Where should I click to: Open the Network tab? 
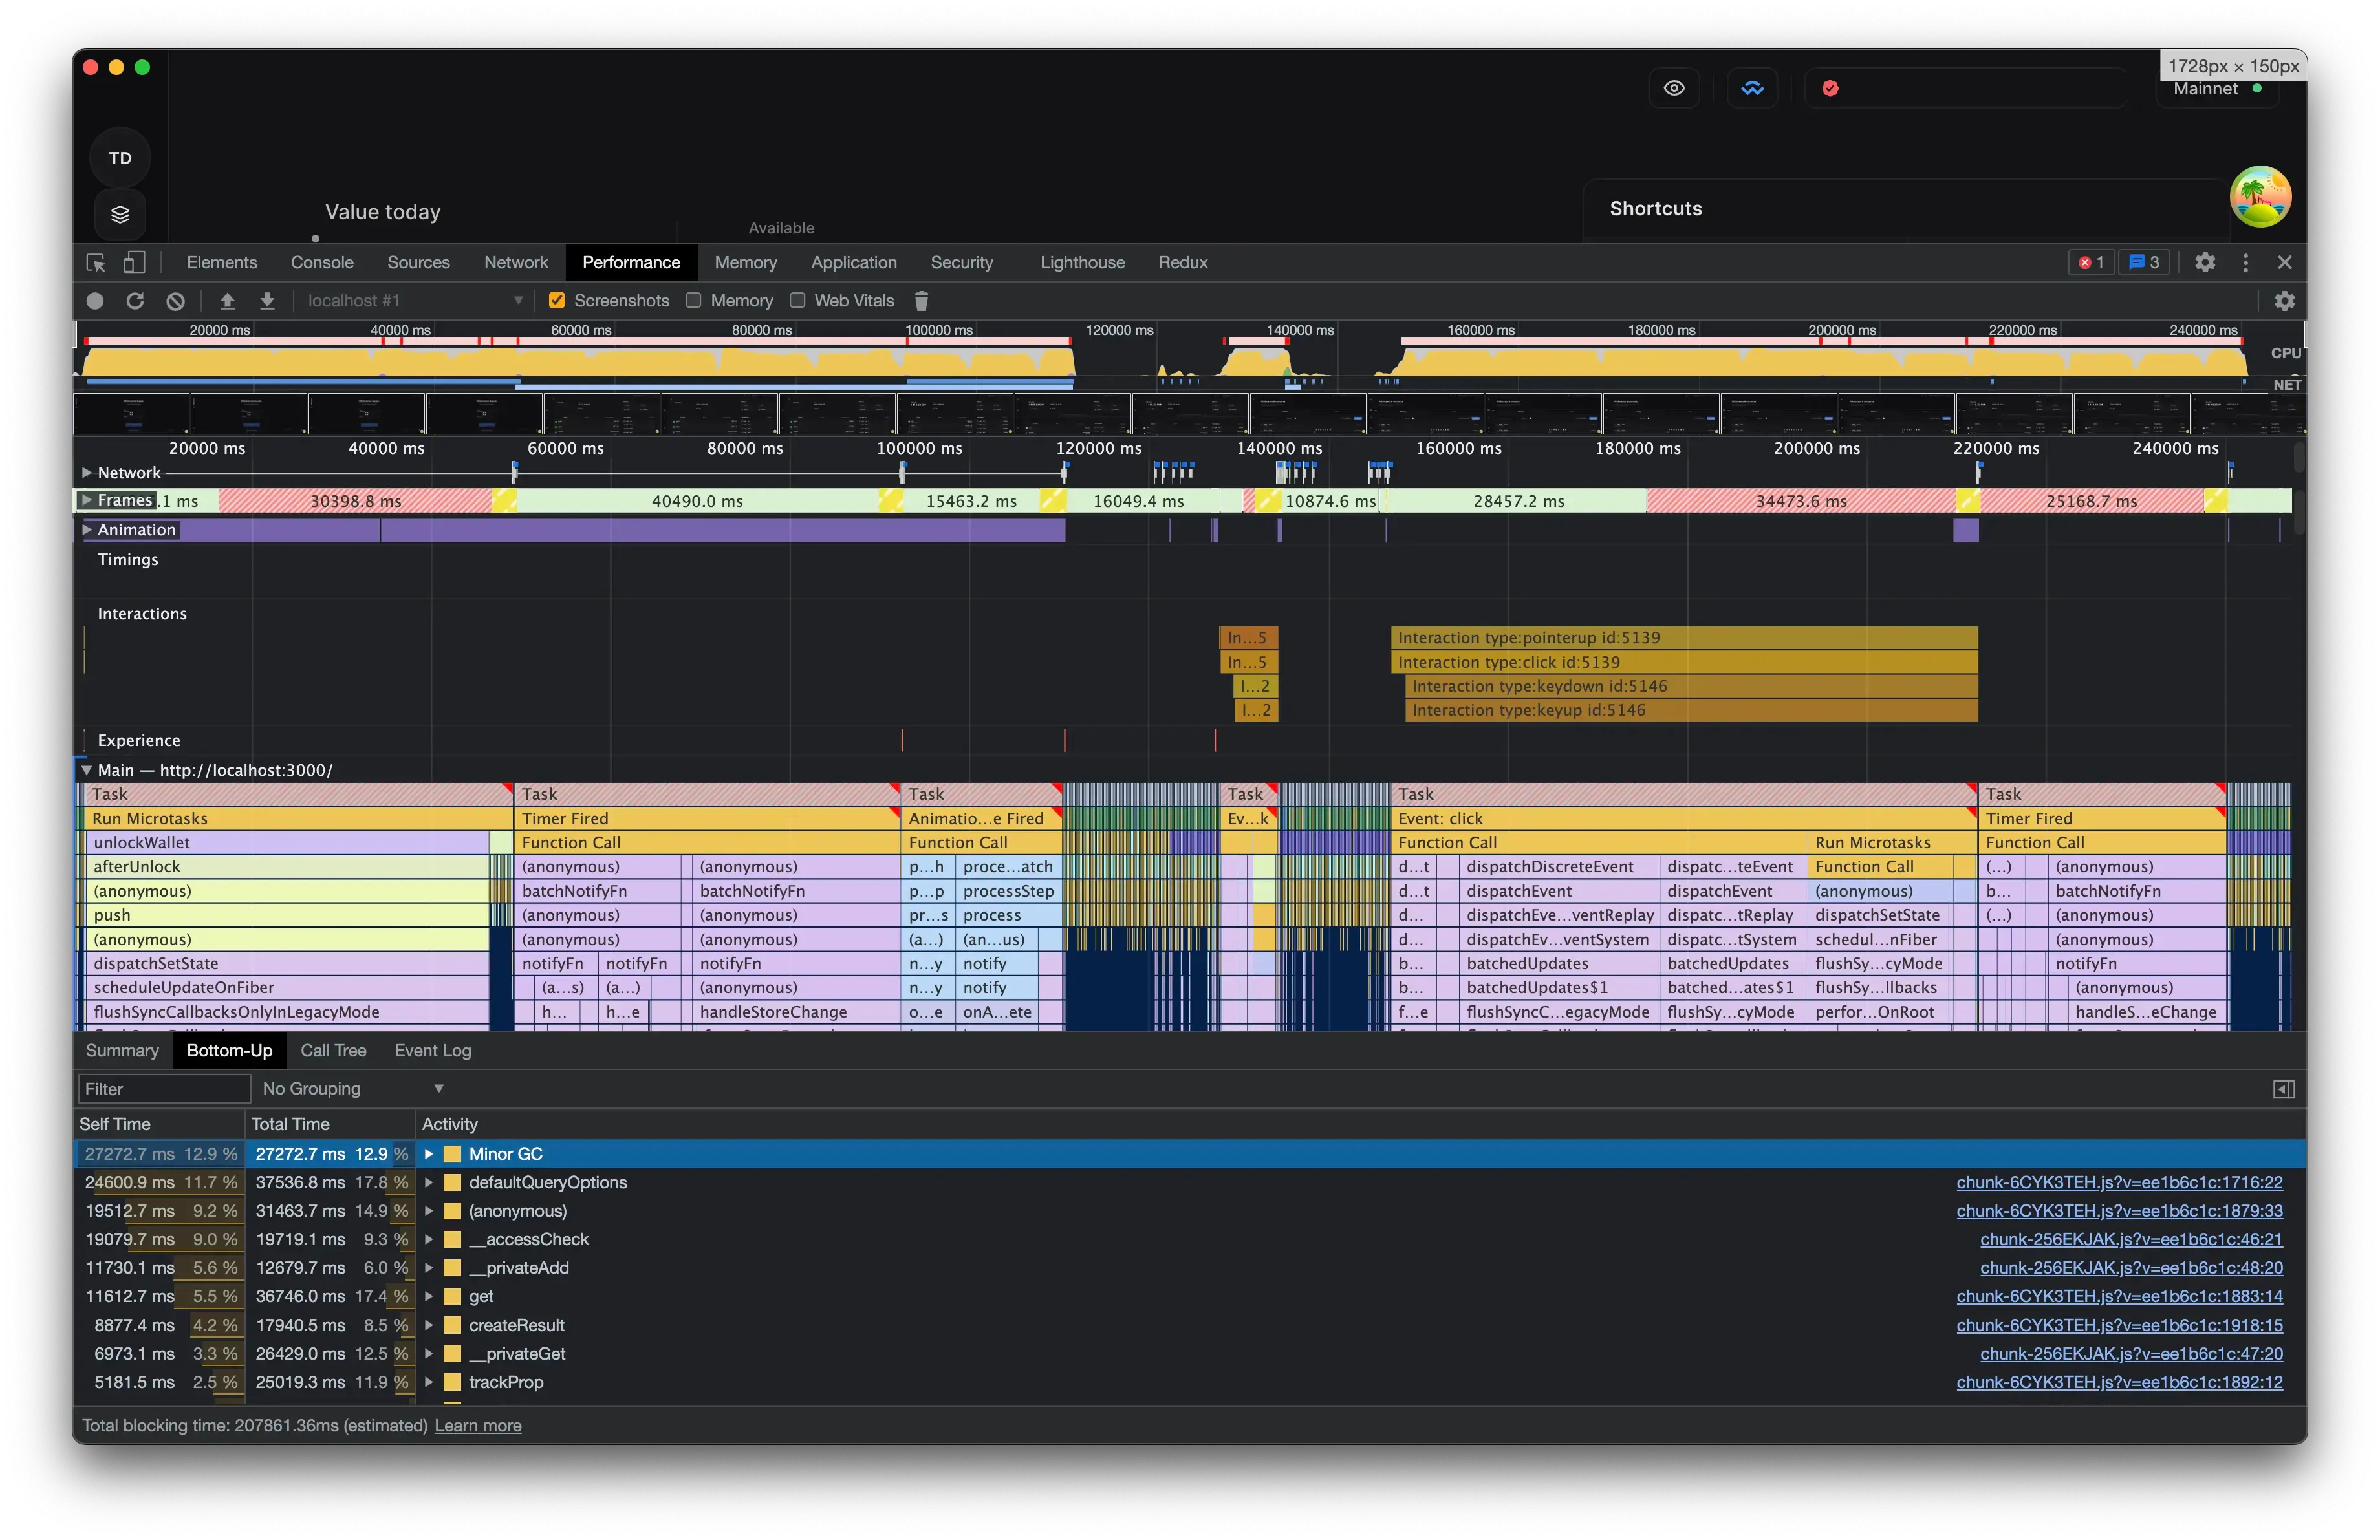[516, 263]
